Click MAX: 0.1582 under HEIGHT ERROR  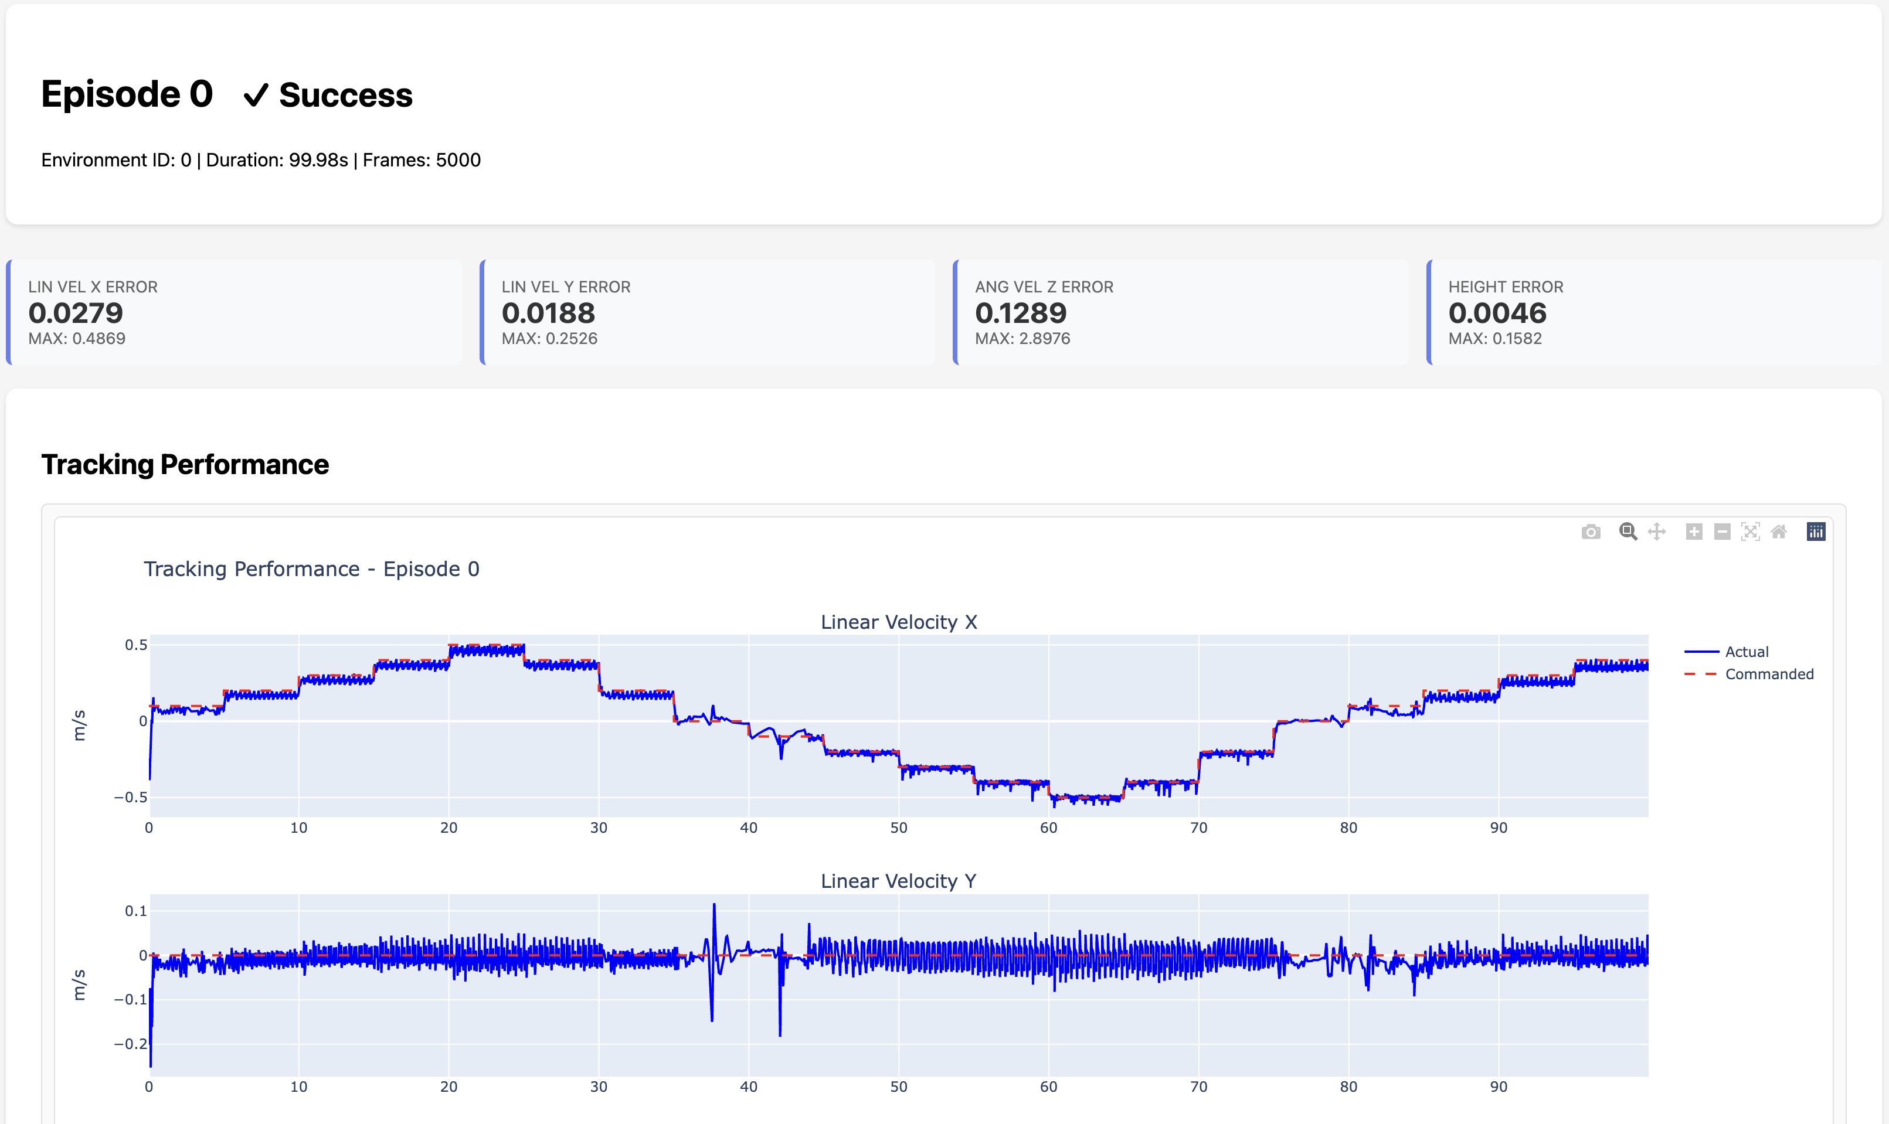[1495, 339]
